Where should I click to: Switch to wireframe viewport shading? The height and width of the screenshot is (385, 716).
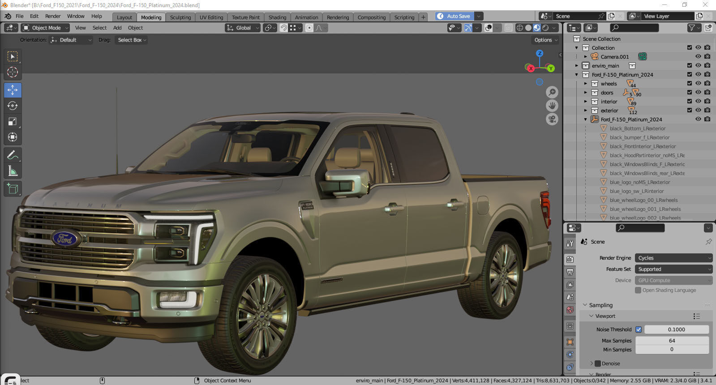[x=520, y=28]
